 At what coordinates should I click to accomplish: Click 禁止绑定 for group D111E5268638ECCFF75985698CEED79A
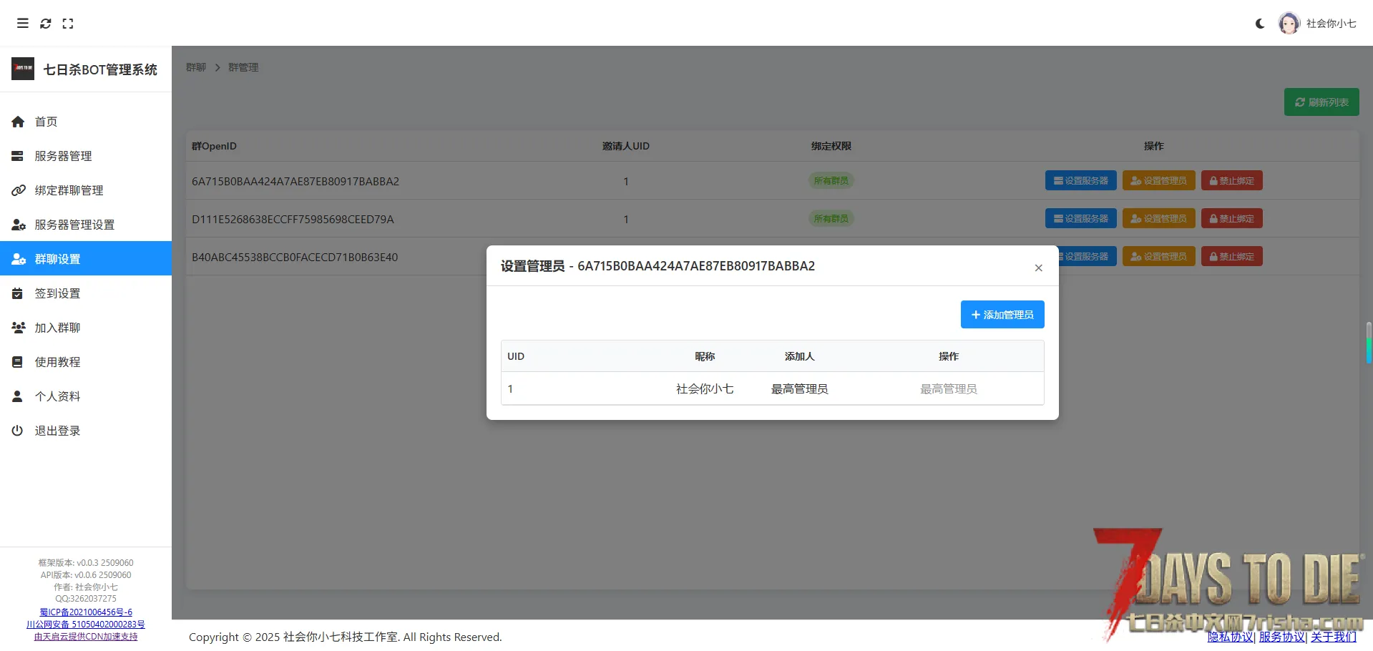[x=1231, y=218]
